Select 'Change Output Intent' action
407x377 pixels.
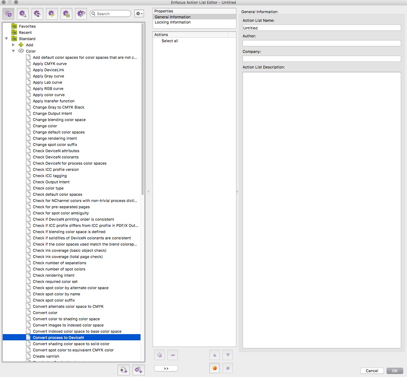(53, 113)
